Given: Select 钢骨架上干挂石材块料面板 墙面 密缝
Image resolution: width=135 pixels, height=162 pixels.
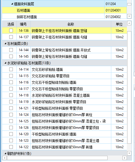Looking at the screenshot, I should pyautogui.click(x=59, y=31).
